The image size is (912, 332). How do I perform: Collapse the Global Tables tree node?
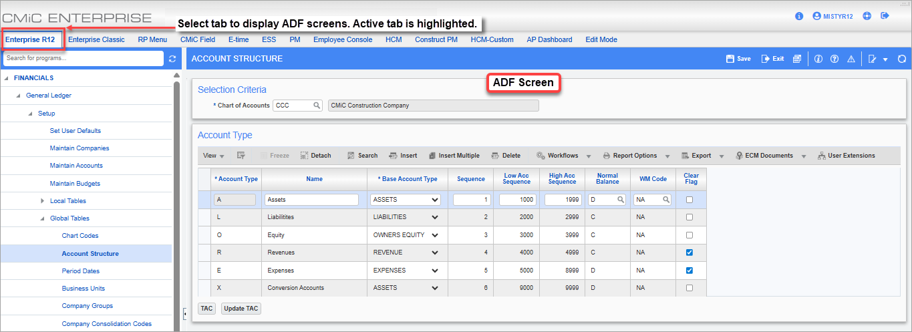pyautogui.click(x=43, y=218)
